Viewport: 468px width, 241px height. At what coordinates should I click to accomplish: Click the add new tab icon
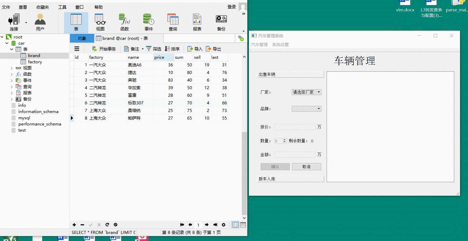241,38
